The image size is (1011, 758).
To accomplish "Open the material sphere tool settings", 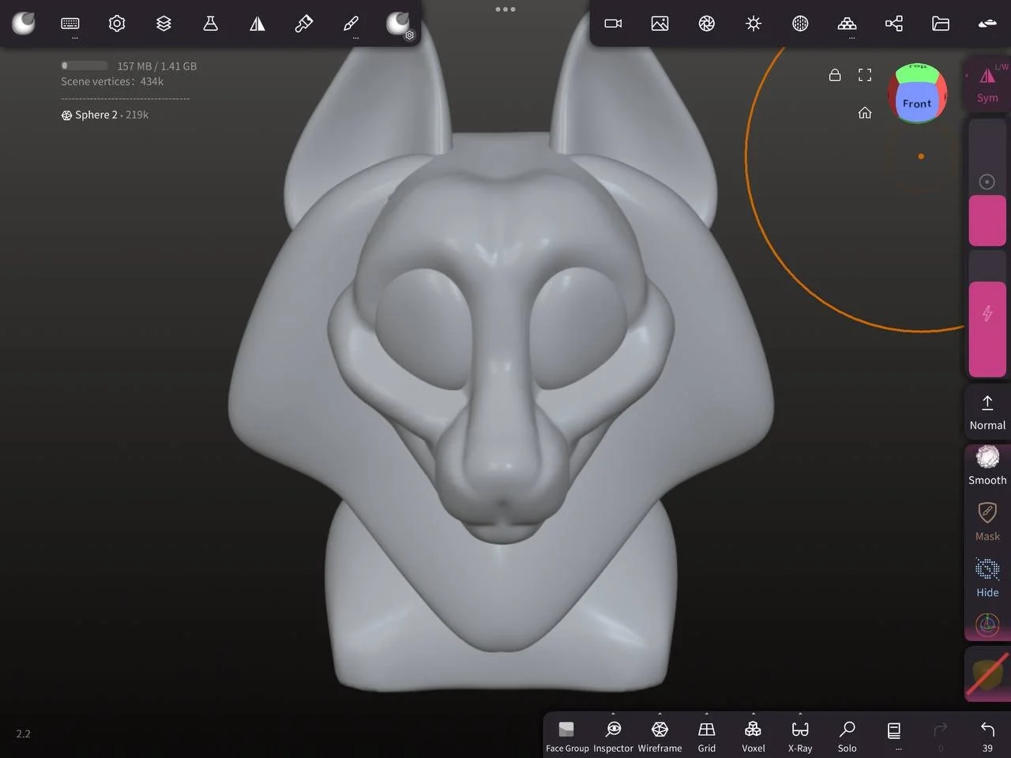I will (399, 24).
